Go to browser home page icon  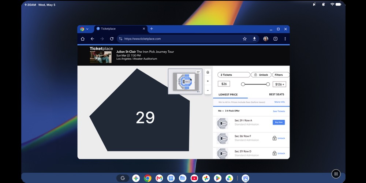pos(83,39)
